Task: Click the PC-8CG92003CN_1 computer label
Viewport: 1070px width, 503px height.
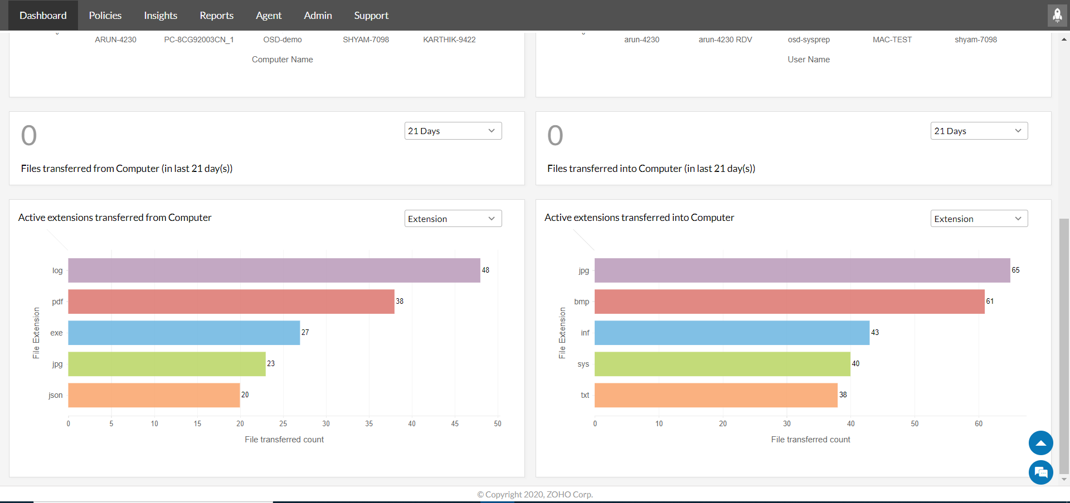Action: pyautogui.click(x=199, y=40)
